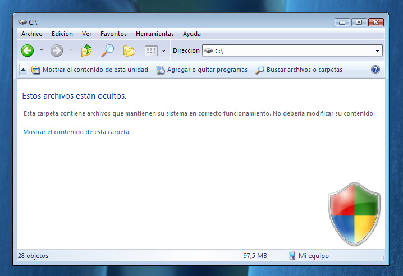The width and height of the screenshot is (403, 276).
Task: Open the Ayuda menu
Action: (x=192, y=34)
